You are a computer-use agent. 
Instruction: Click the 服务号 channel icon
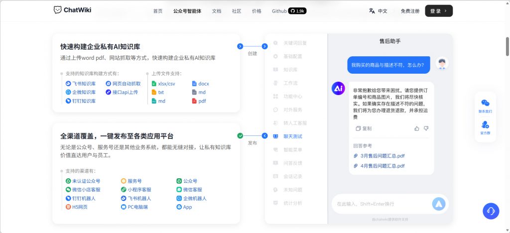pos(124,181)
